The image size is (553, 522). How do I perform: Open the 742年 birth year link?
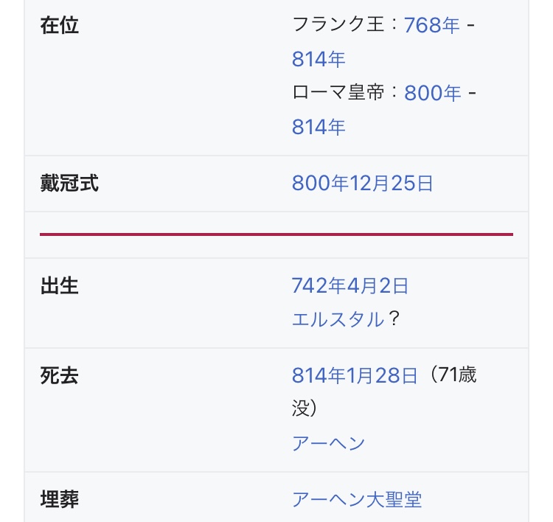[319, 285]
